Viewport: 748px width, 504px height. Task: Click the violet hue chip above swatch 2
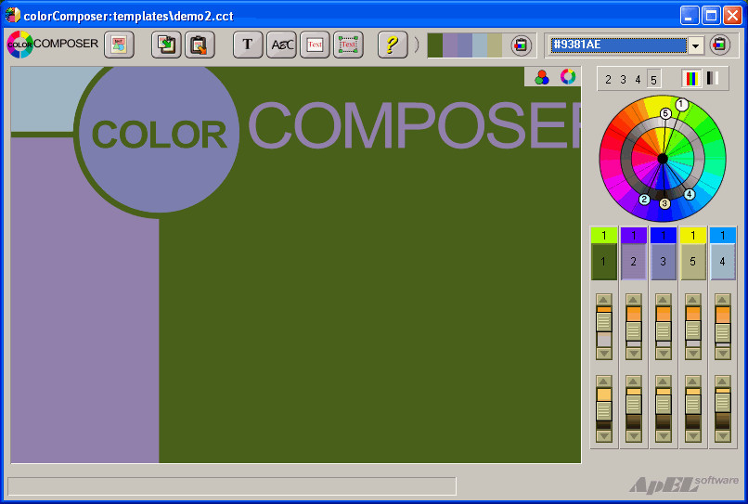click(634, 236)
